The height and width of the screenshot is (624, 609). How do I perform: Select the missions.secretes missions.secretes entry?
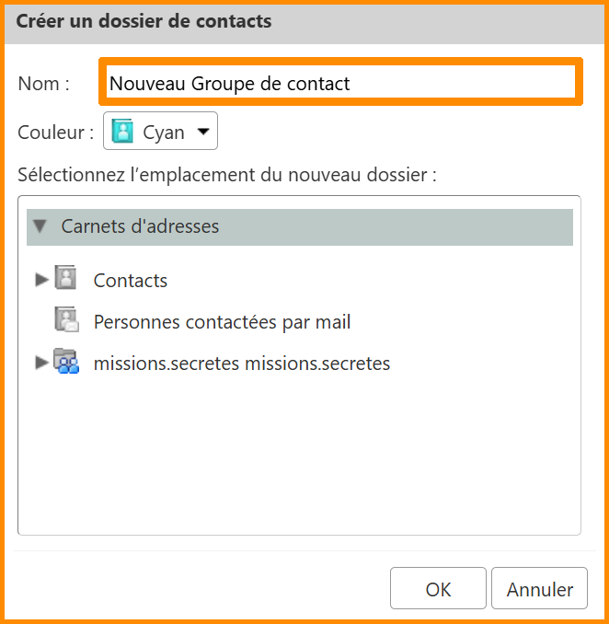coord(242,364)
